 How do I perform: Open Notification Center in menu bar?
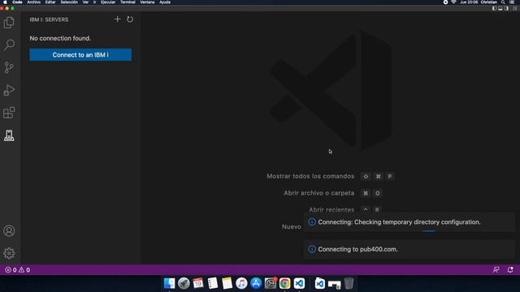(512, 2)
